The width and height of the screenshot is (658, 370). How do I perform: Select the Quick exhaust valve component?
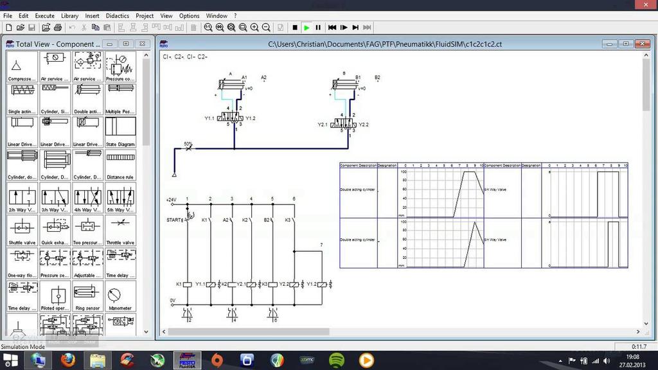[x=55, y=231]
